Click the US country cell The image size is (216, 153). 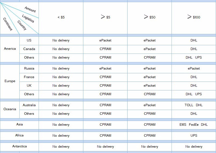(29, 40)
